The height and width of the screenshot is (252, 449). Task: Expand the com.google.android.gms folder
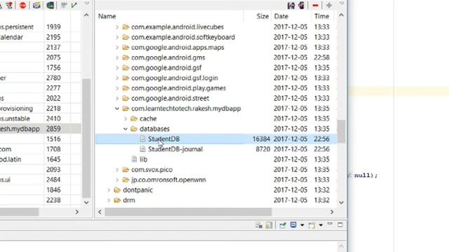pyautogui.click(x=117, y=57)
